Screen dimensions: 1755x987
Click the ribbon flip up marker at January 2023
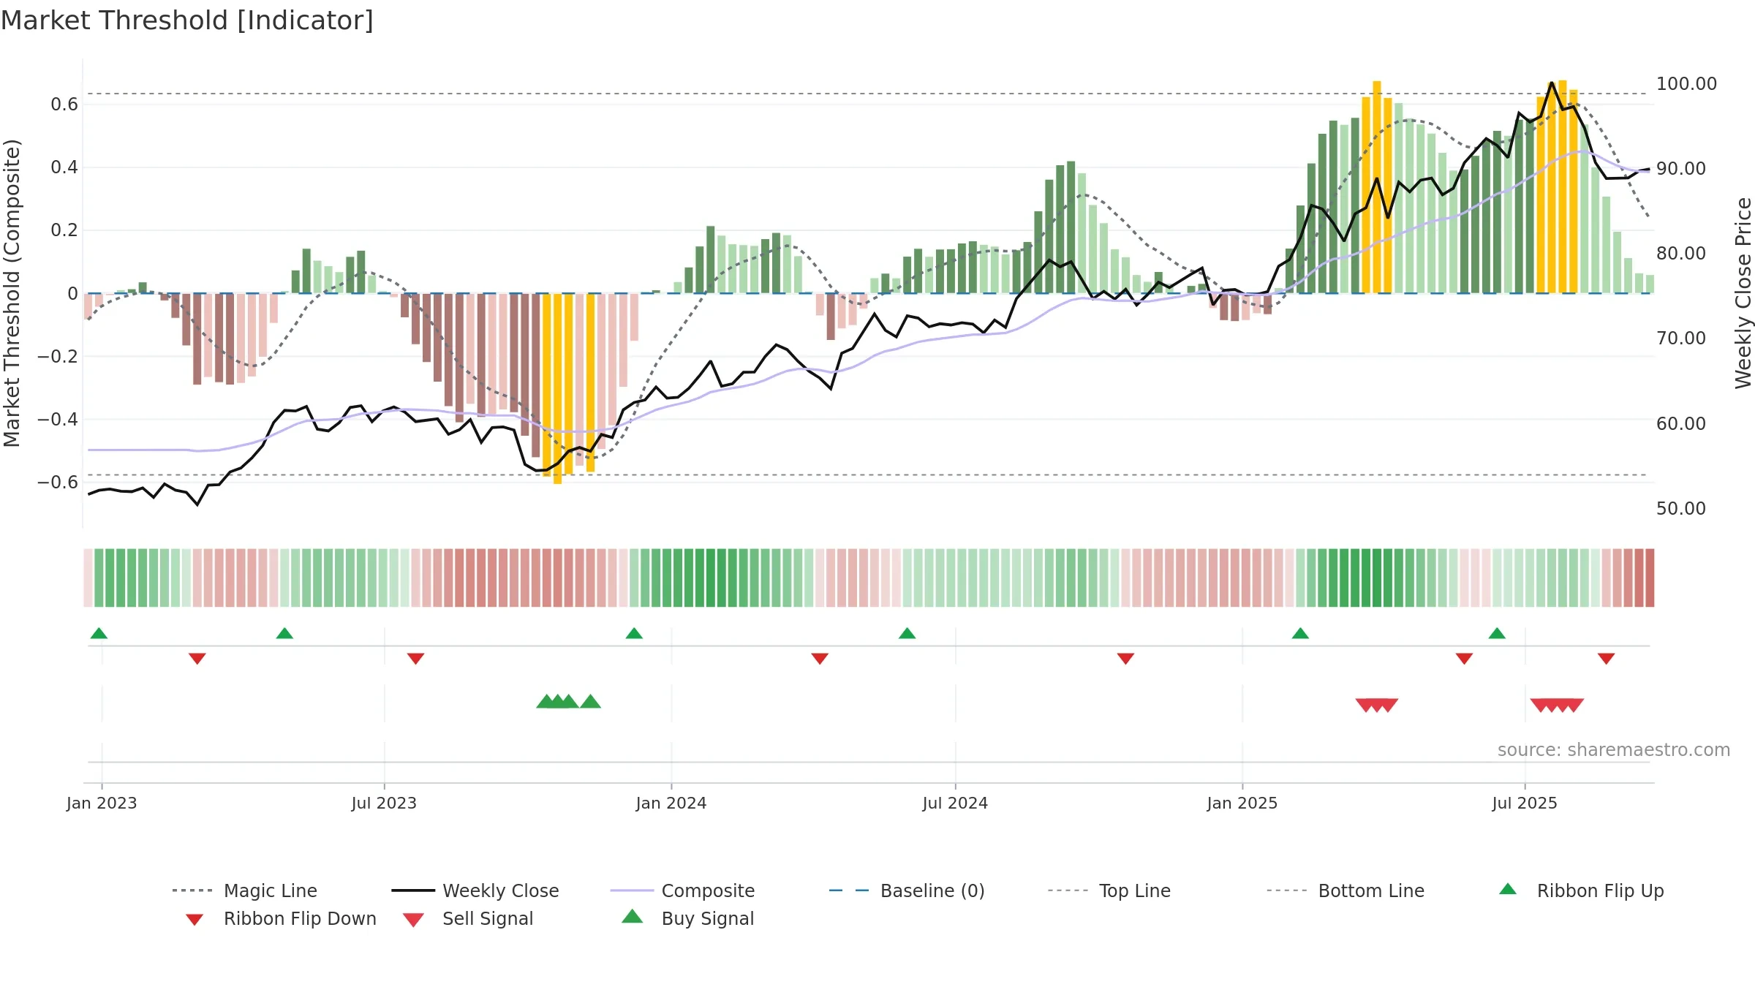[99, 633]
